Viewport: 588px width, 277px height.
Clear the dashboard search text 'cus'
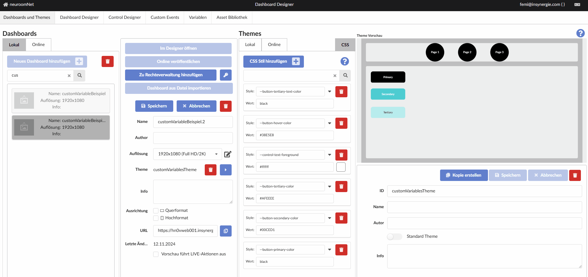point(69,76)
